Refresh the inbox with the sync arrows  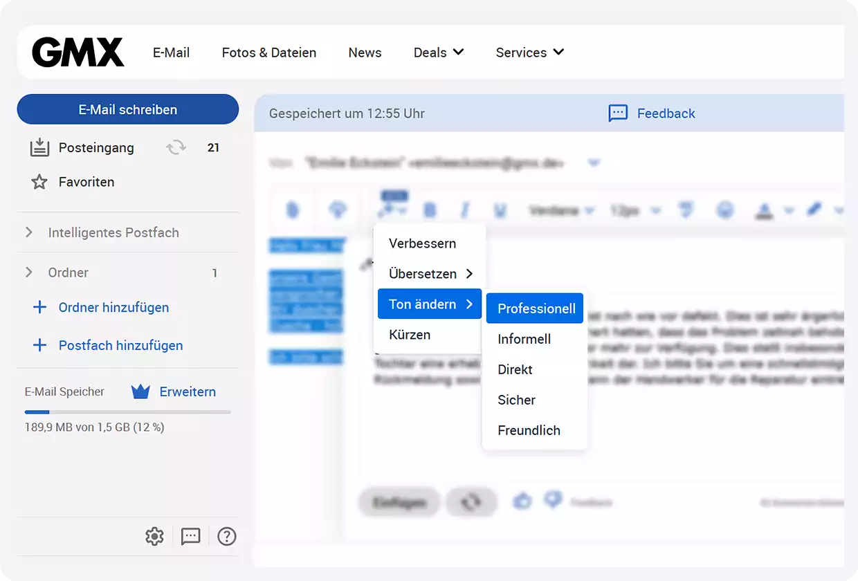pos(176,147)
